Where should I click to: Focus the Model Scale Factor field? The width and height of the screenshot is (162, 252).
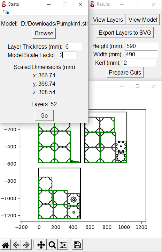coord(67,55)
